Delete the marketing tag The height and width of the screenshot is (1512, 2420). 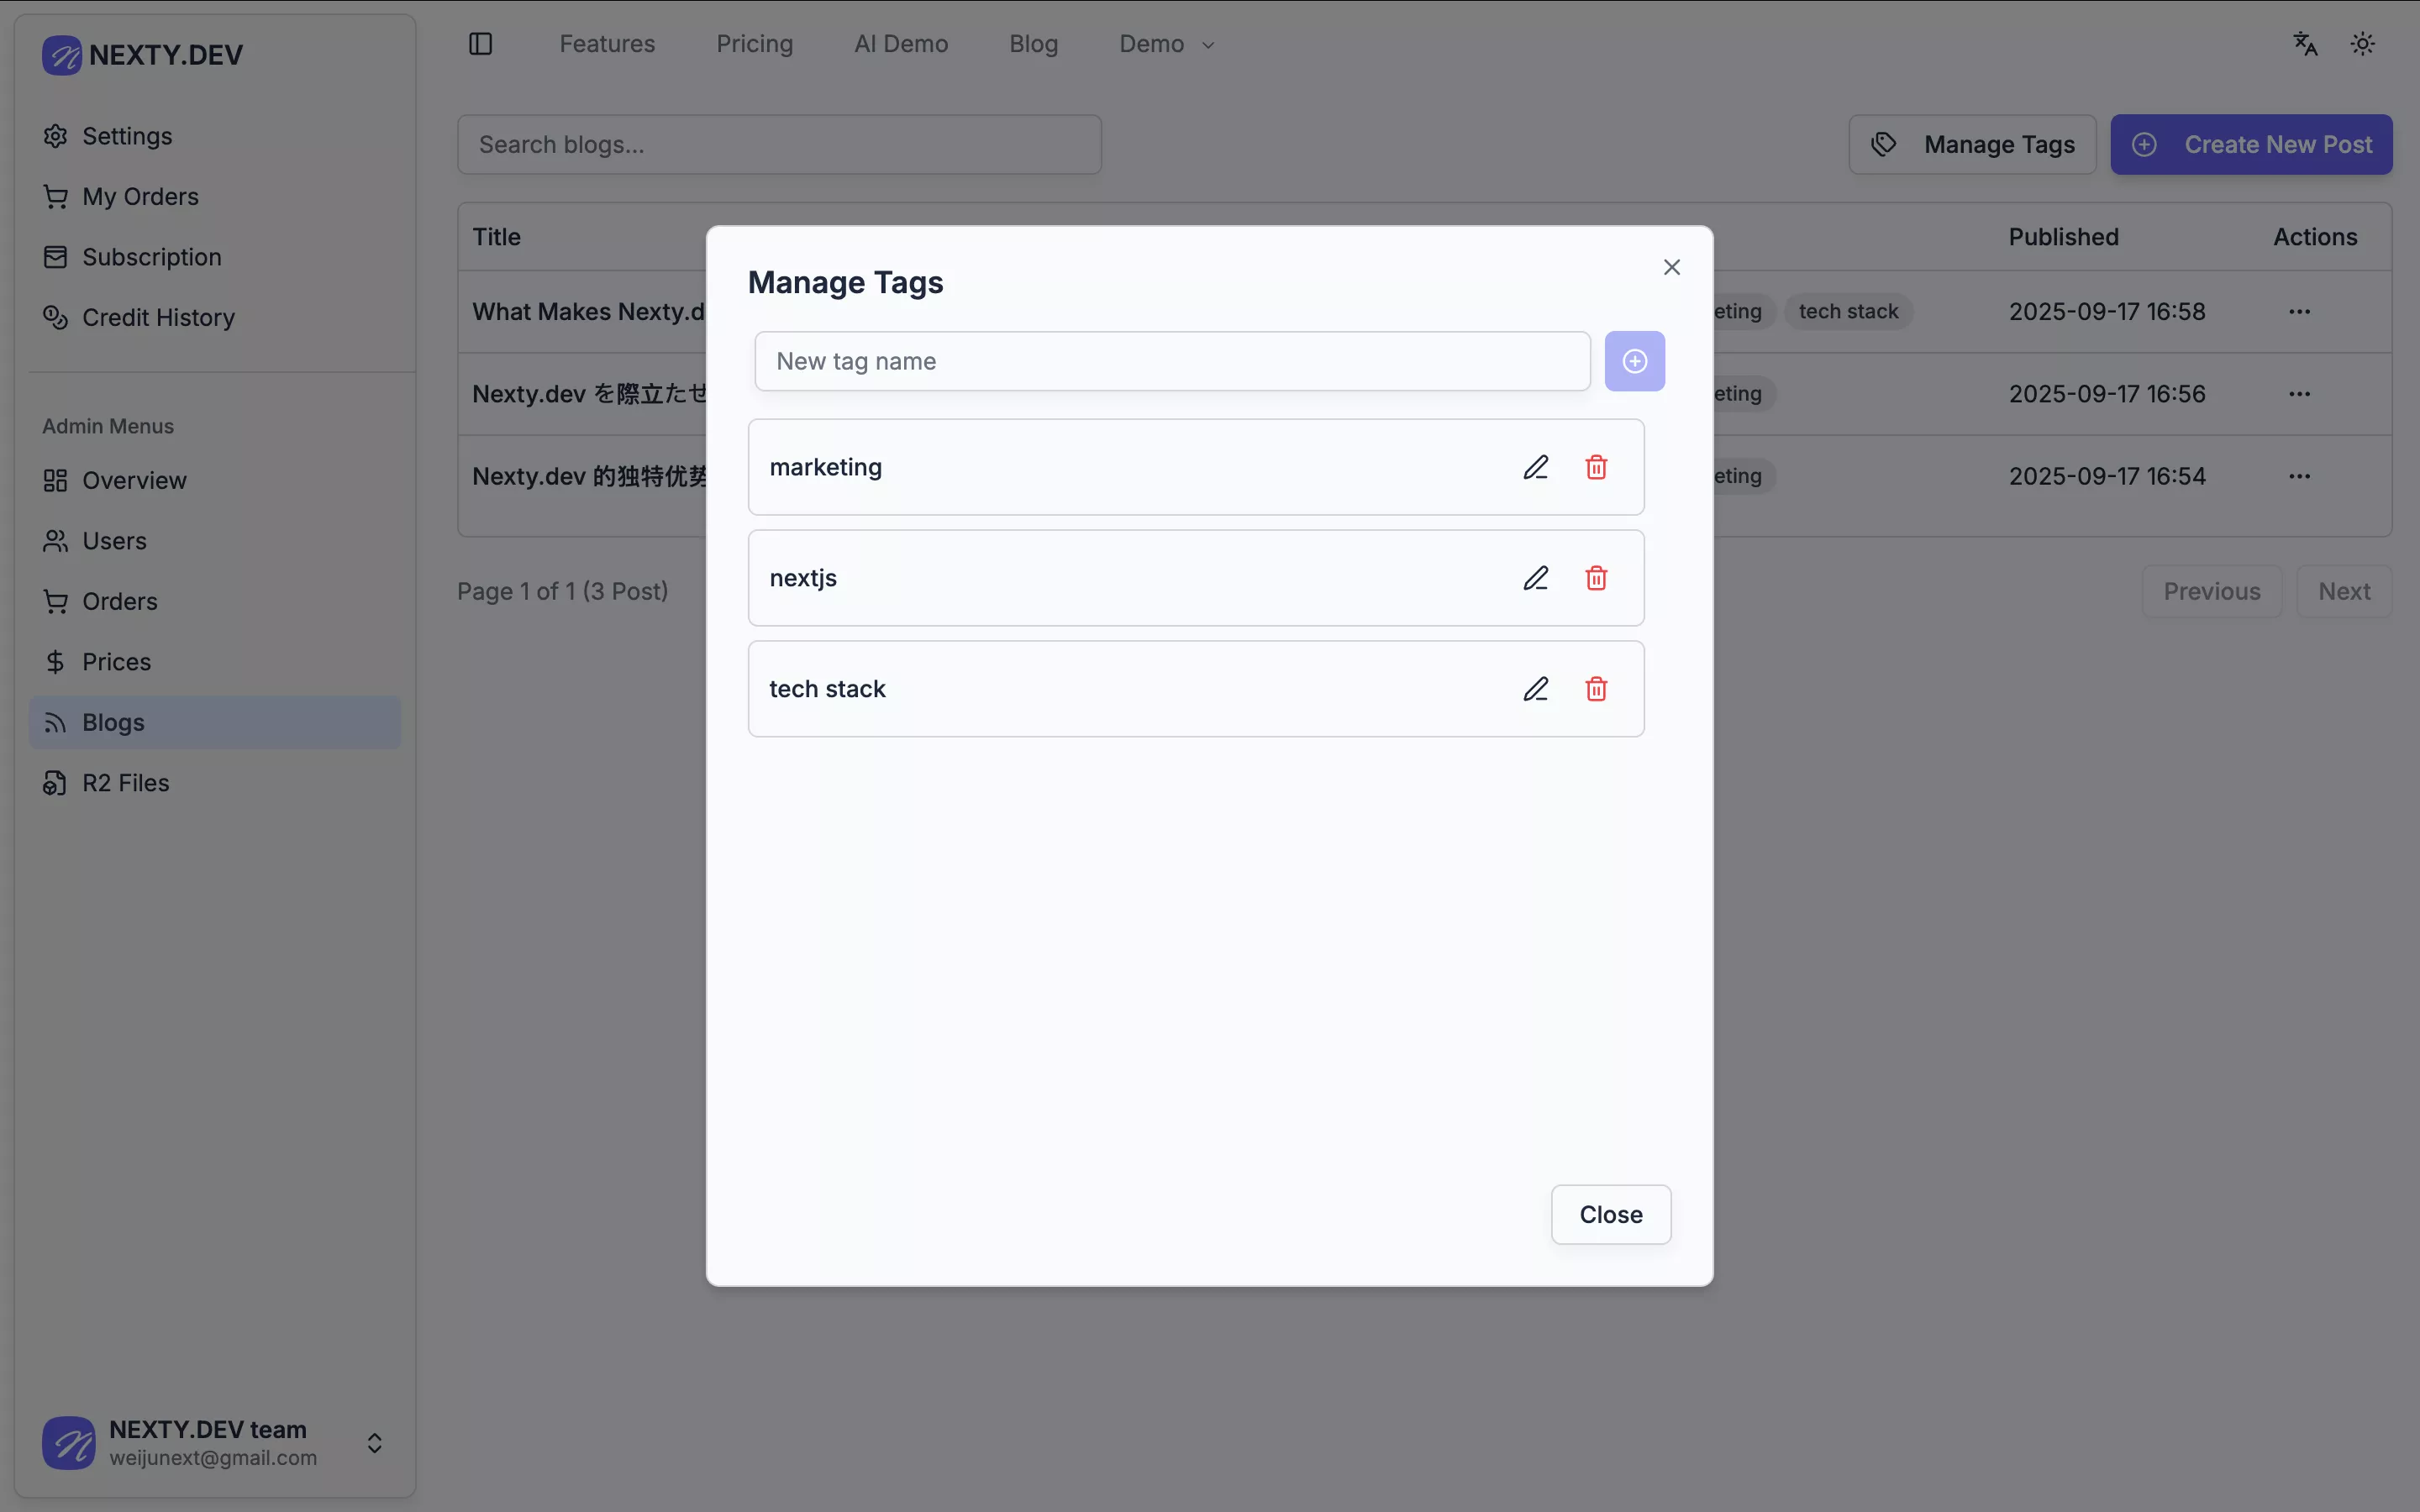point(1596,467)
